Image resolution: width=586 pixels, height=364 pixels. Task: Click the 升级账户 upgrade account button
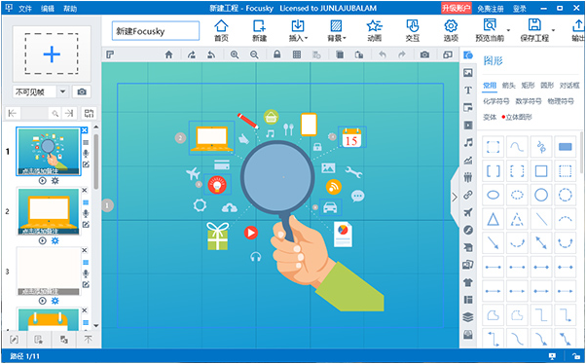tap(456, 8)
